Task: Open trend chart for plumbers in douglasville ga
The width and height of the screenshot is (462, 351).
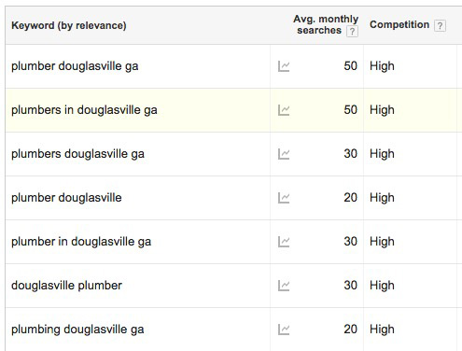Action: pos(284,110)
